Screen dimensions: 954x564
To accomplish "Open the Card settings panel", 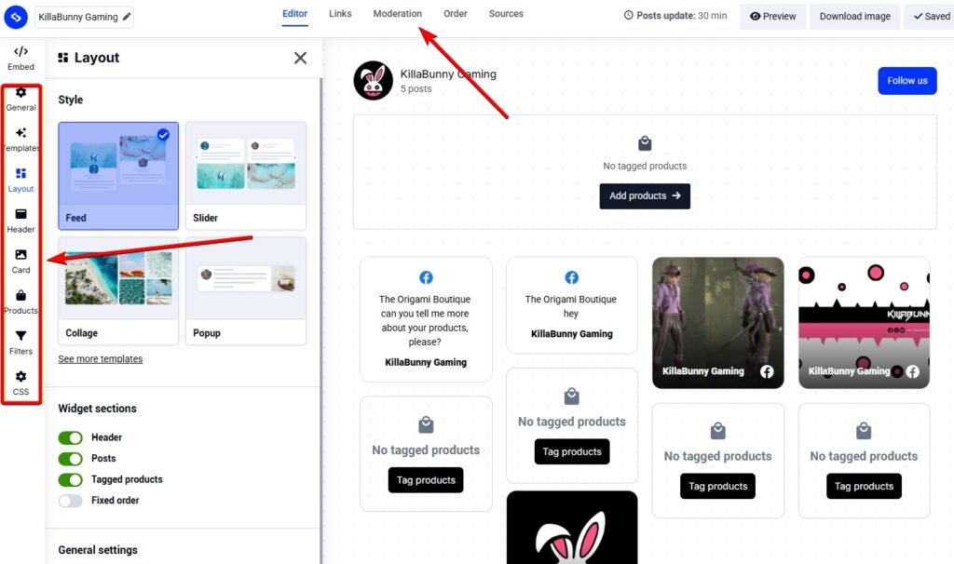I will coord(20,262).
